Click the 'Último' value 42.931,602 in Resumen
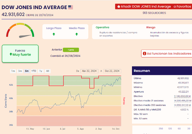 183,78
